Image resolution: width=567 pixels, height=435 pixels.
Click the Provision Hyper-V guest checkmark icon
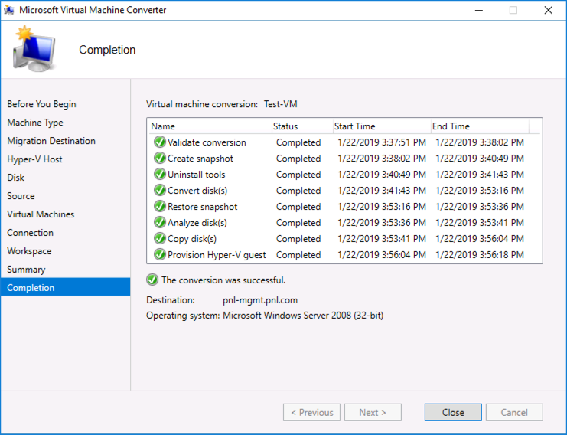pyautogui.click(x=159, y=255)
